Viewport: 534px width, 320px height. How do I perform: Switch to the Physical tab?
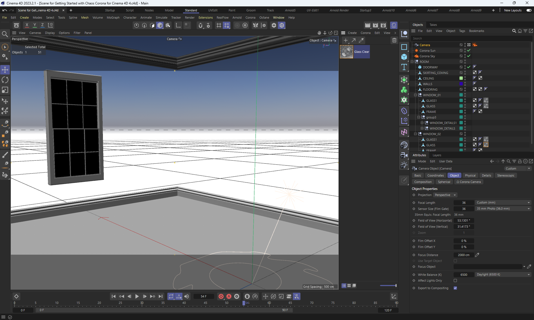pos(470,175)
